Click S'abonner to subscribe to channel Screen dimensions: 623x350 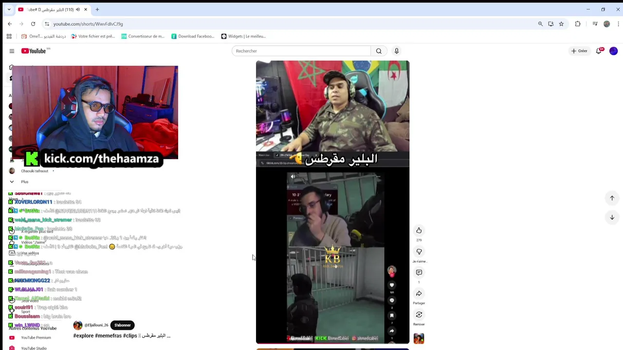coord(123,325)
